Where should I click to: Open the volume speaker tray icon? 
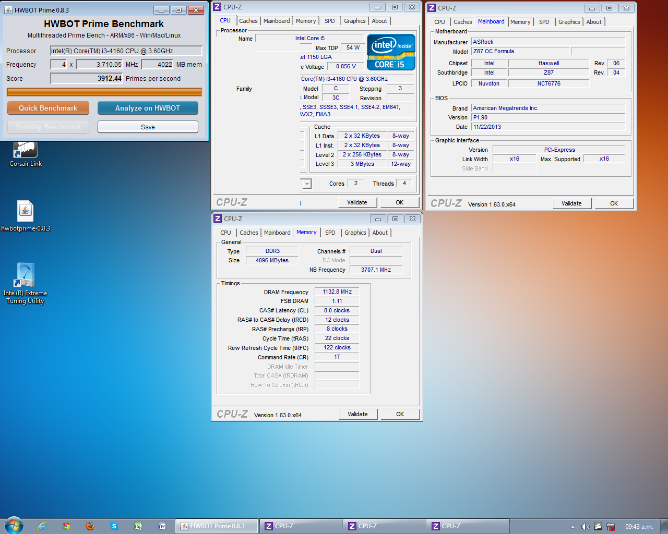tap(586, 527)
